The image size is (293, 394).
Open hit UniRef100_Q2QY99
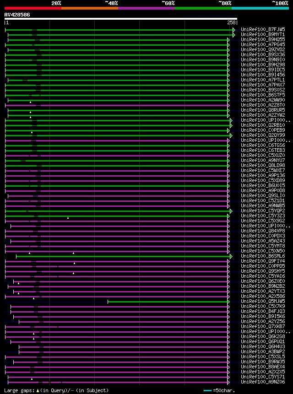pos(263,135)
